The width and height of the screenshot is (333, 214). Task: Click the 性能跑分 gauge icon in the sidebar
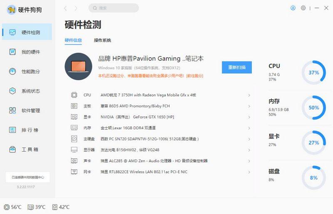point(12,71)
